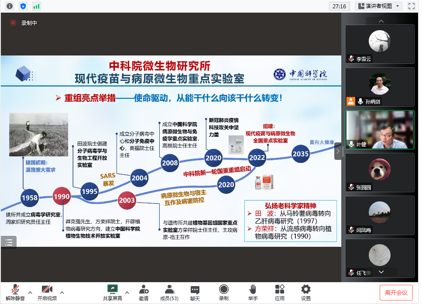
Task: Open the 成员(53) members list
Action: [x=168, y=292]
